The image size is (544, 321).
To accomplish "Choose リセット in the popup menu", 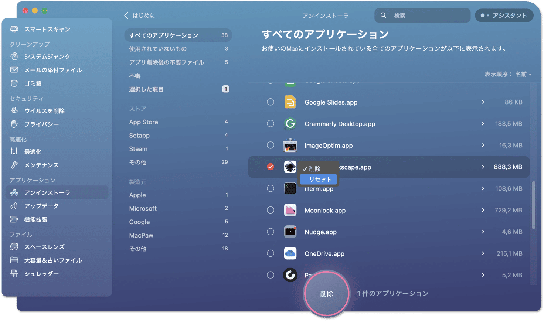I will (319, 179).
